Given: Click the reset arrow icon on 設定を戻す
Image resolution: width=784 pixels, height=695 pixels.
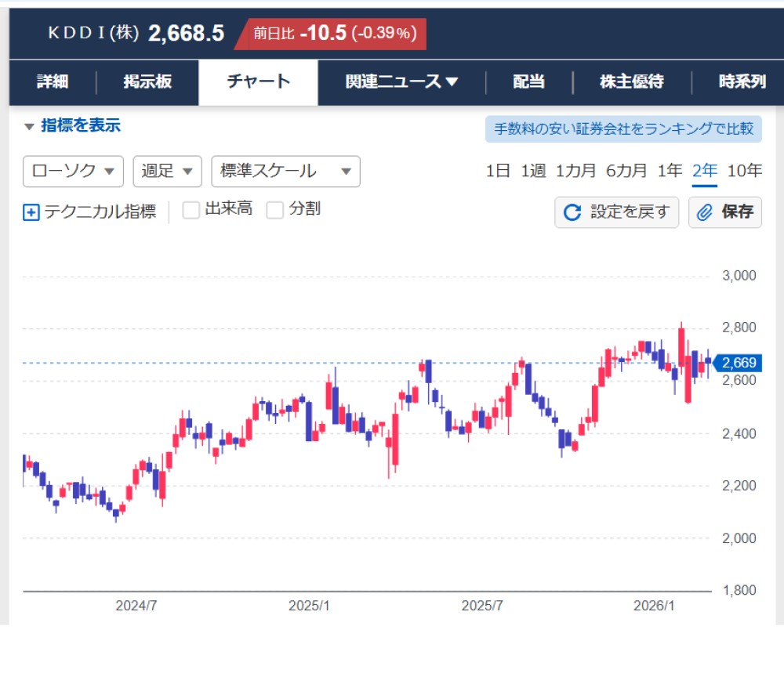Looking at the screenshot, I should pyautogui.click(x=573, y=212).
